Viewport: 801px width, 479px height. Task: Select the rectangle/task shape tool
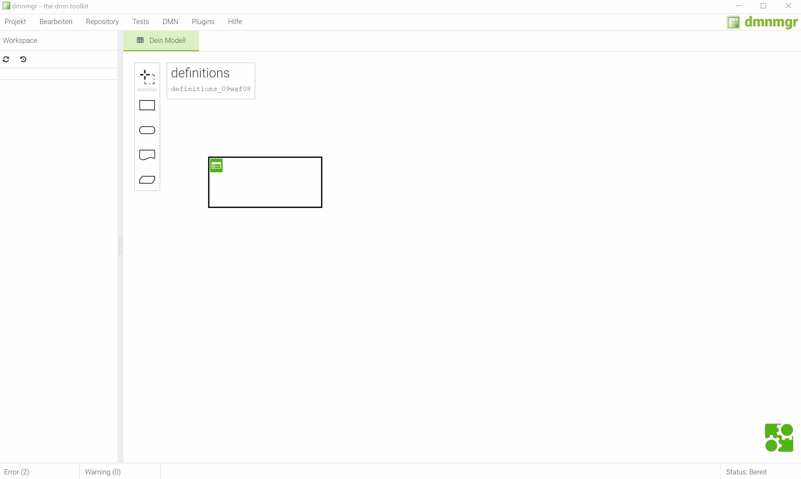(147, 105)
